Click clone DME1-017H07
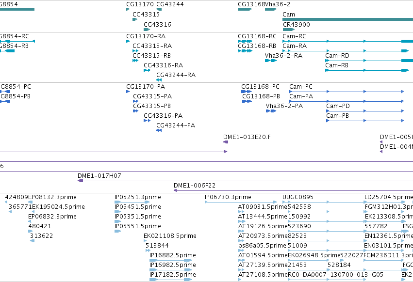This screenshot has width=413, height=282. [245, 181]
